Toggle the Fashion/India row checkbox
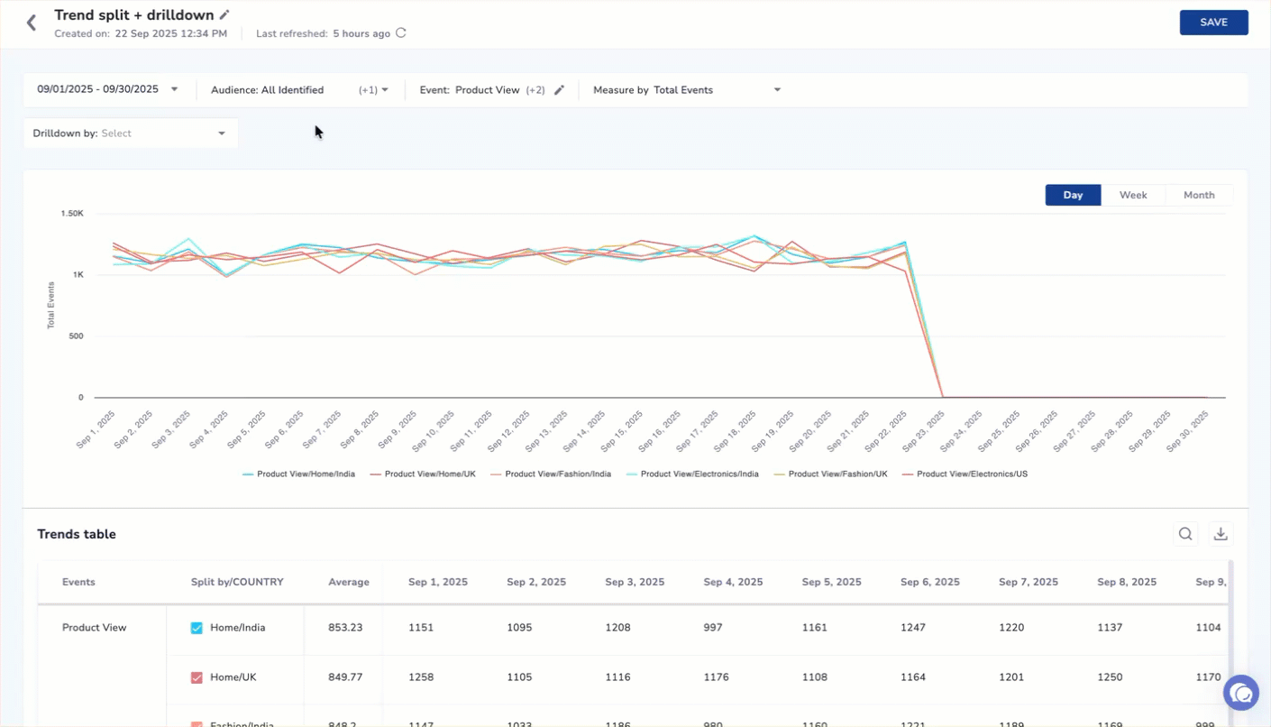 coord(197,723)
